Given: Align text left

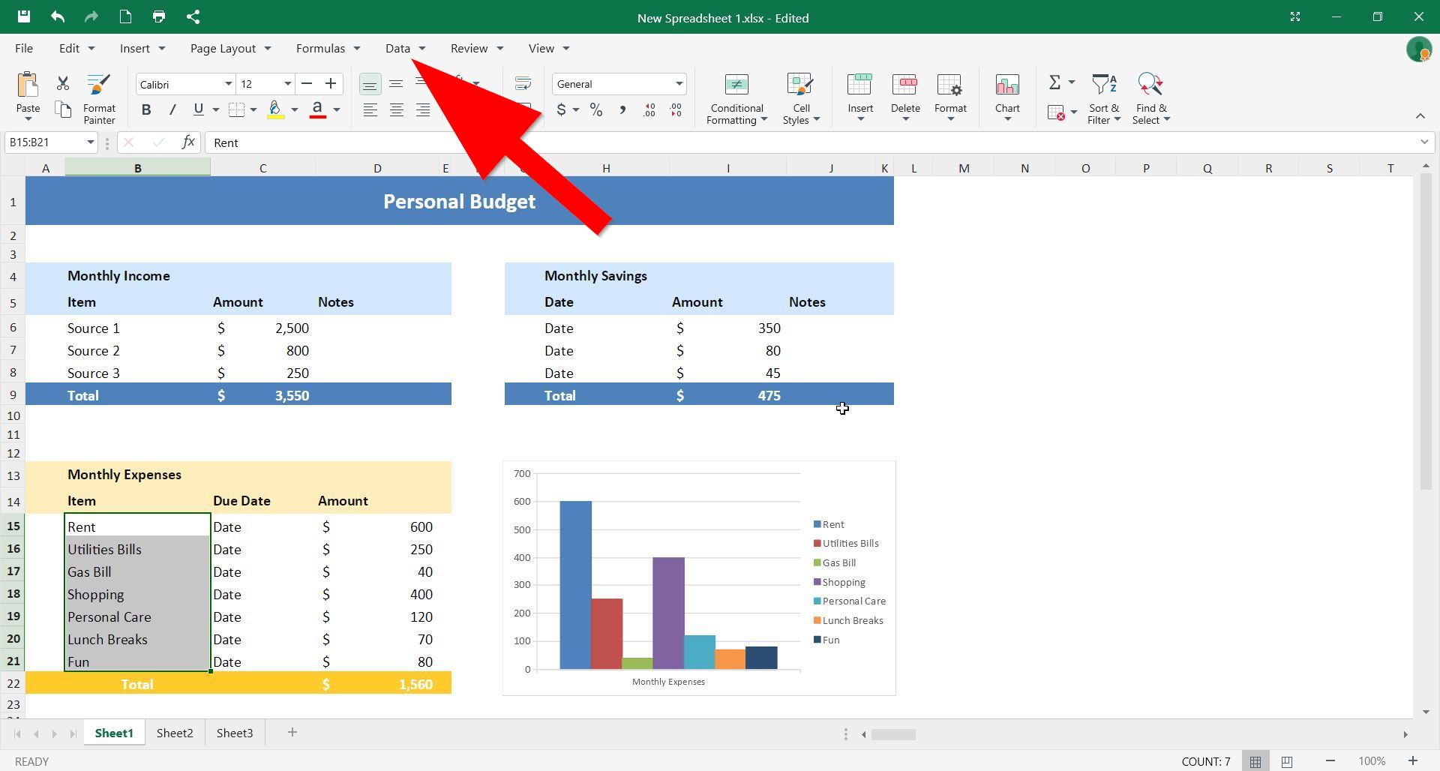Looking at the screenshot, I should coord(370,109).
